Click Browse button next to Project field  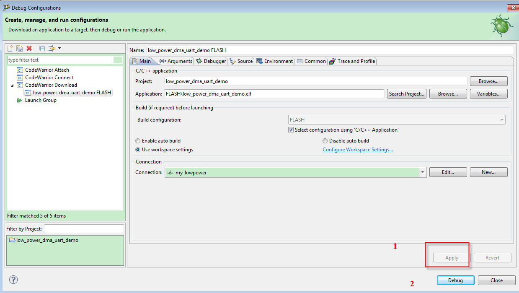(x=488, y=81)
